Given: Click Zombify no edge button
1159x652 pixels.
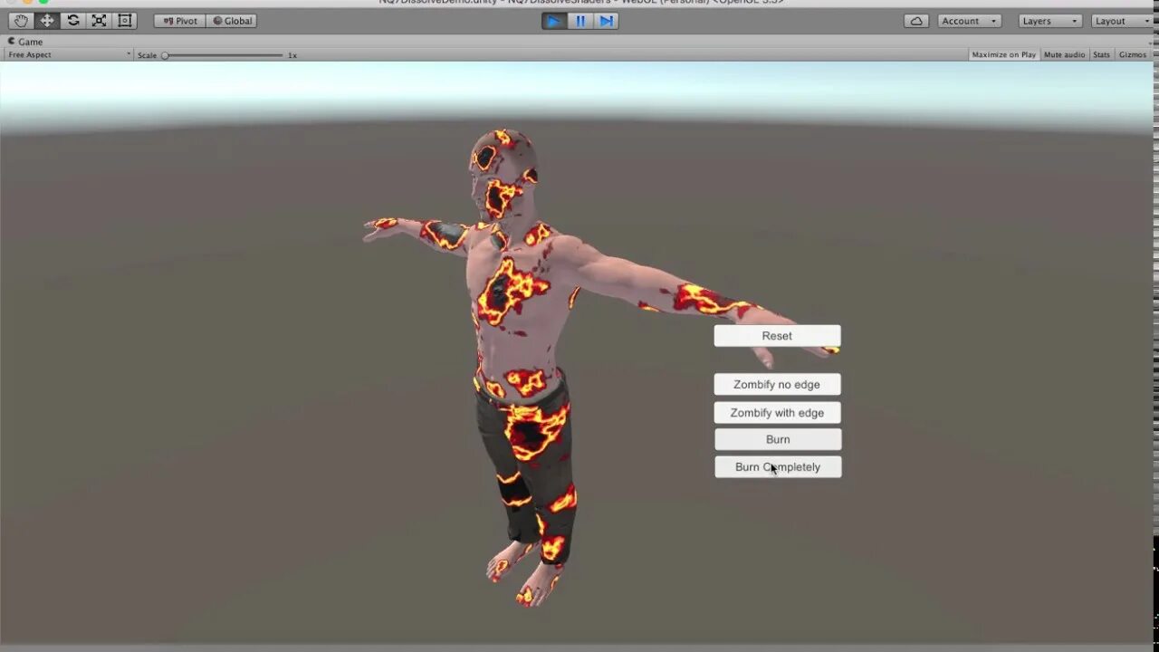Looking at the screenshot, I should pos(777,385).
